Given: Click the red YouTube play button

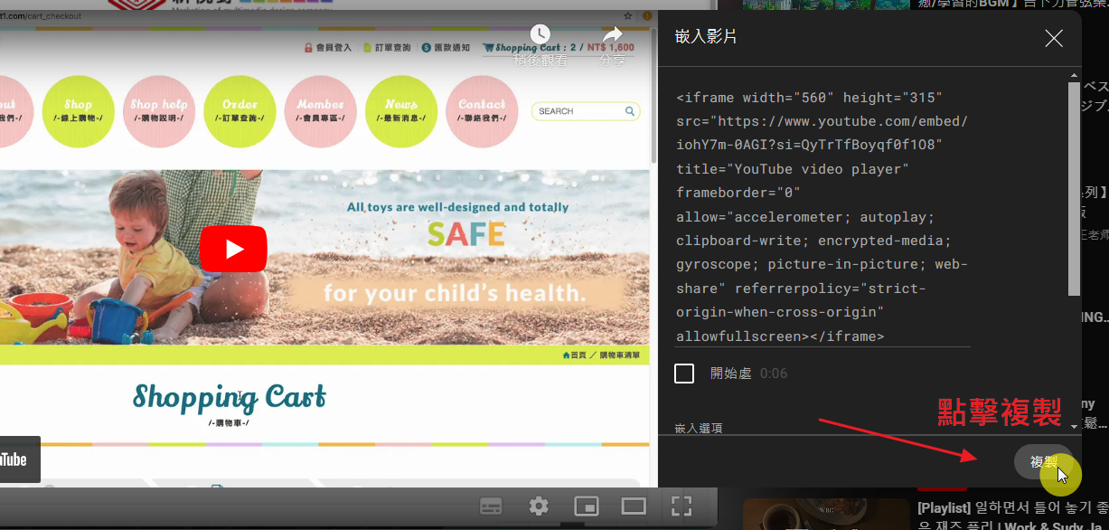Looking at the screenshot, I should coord(233,249).
